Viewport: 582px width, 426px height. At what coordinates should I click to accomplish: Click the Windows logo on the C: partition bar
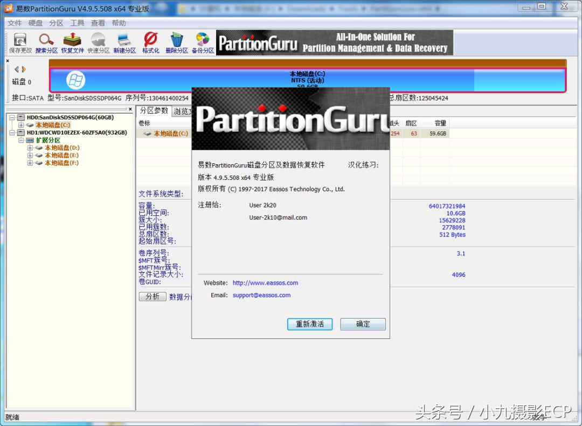click(x=76, y=80)
